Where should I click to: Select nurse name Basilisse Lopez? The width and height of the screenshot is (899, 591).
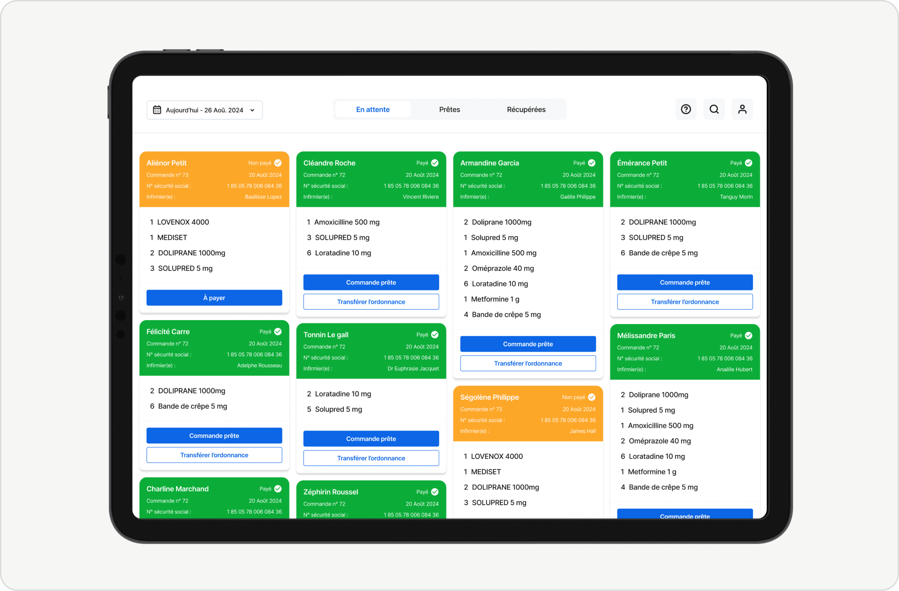point(263,197)
